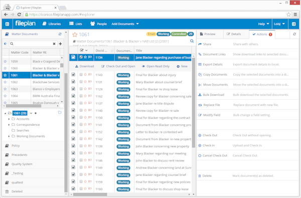Viewport: 301px width, 198px height.
Task: Click browser reload button
Action: (x=19, y=15)
